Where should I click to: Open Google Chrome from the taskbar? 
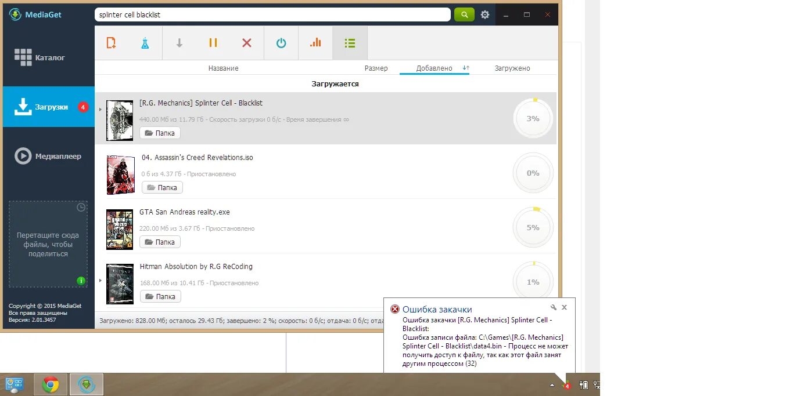point(51,384)
